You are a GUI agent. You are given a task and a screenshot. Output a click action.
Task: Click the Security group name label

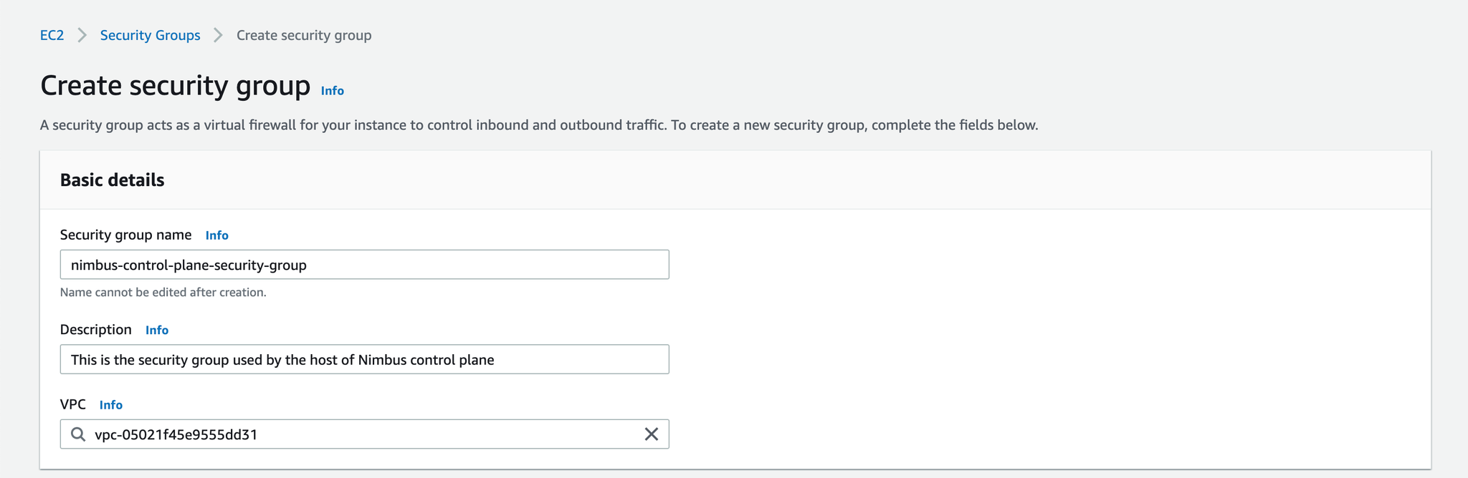click(x=125, y=235)
